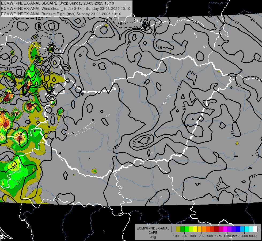Image resolution: width=262 pixels, height=241 pixels.
Task: Click the amber legend swatch
Action: [199, 229]
